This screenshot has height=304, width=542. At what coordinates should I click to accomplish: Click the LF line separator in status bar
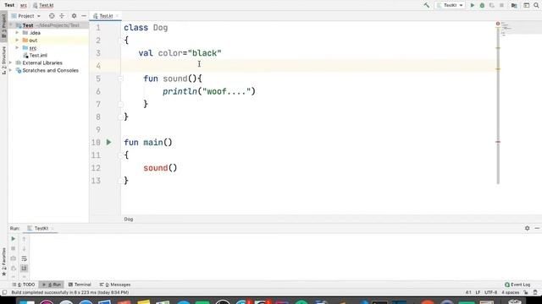point(478,293)
